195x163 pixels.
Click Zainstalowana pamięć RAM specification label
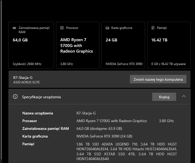point(45,128)
